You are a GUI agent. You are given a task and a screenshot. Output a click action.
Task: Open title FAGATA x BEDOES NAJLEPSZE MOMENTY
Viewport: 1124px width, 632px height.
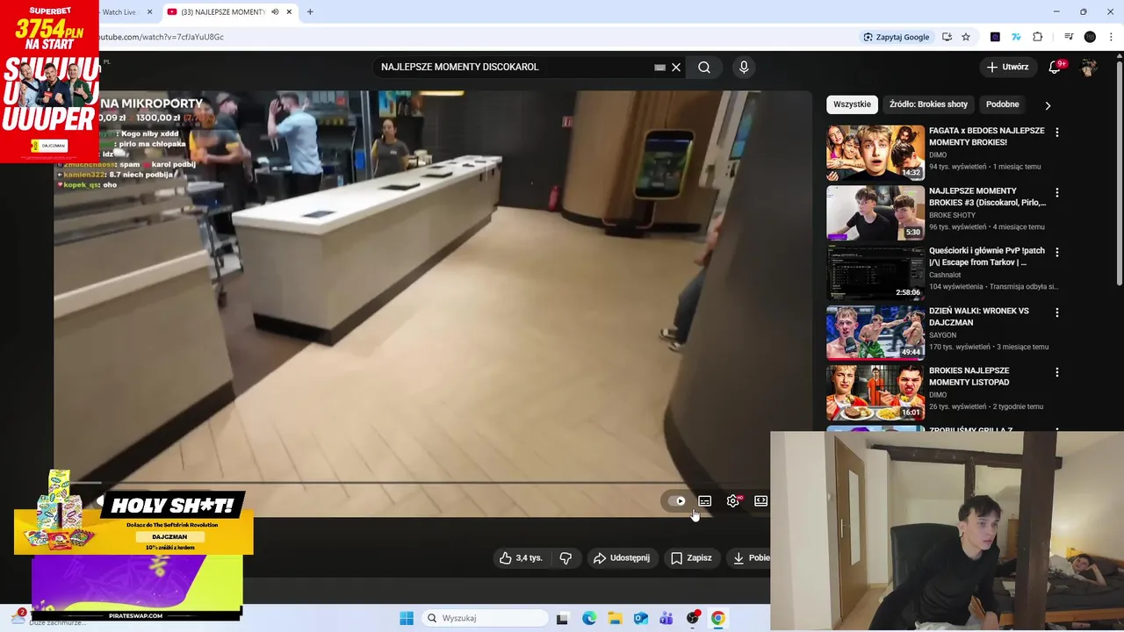click(986, 136)
